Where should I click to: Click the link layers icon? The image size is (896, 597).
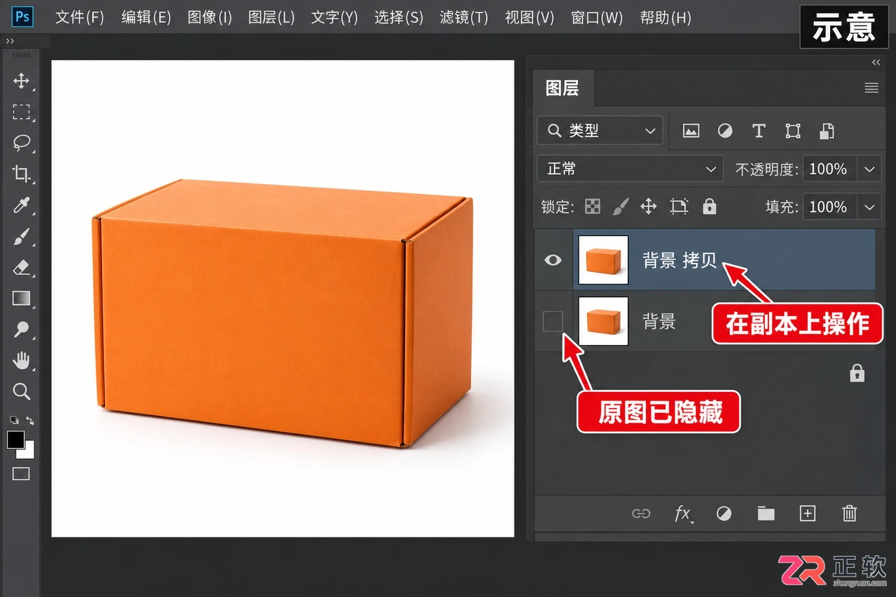pos(641,514)
